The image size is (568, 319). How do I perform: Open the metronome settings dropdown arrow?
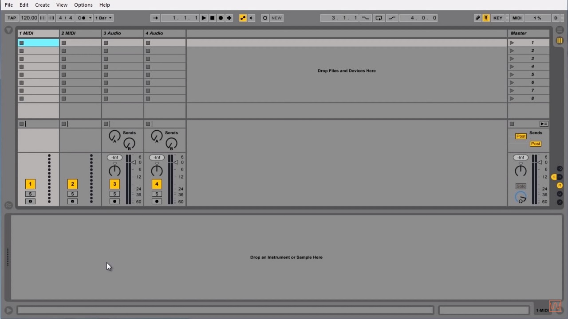click(90, 18)
